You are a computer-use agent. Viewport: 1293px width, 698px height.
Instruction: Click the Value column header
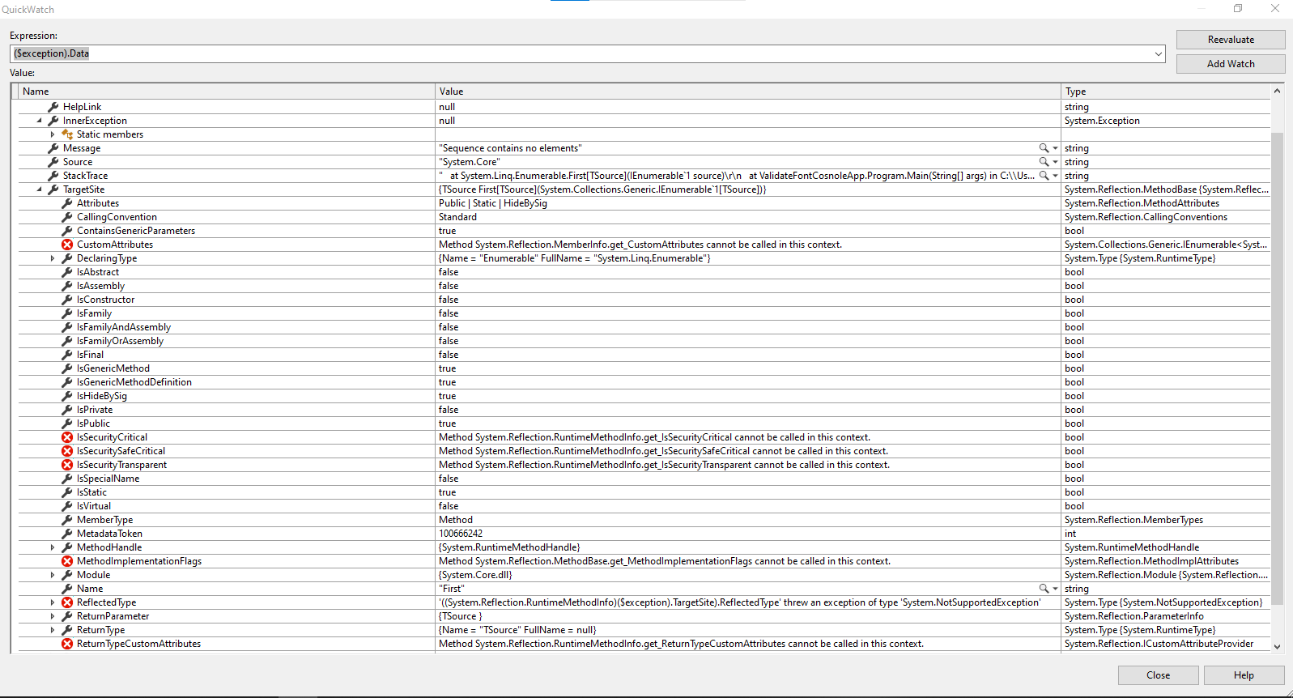(x=748, y=92)
